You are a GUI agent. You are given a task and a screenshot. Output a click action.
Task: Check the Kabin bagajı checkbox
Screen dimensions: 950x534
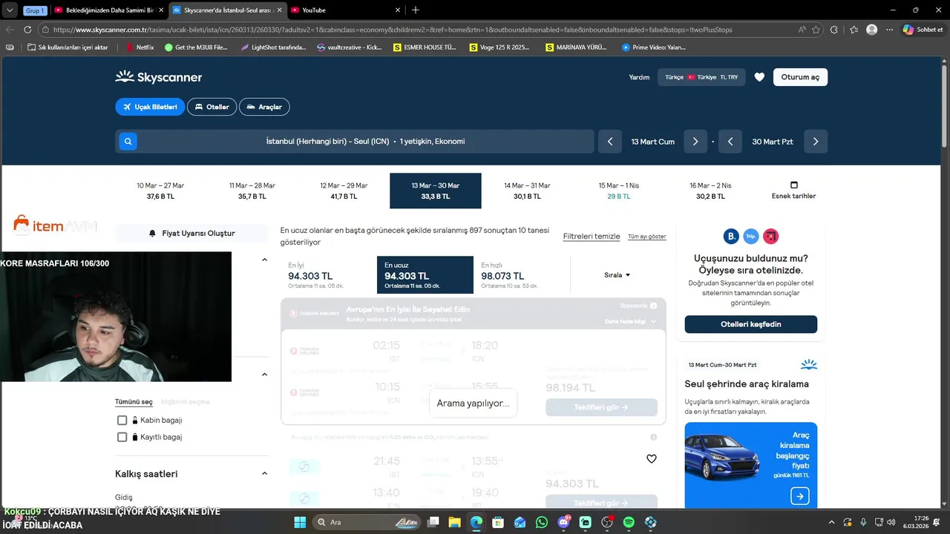tap(122, 420)
